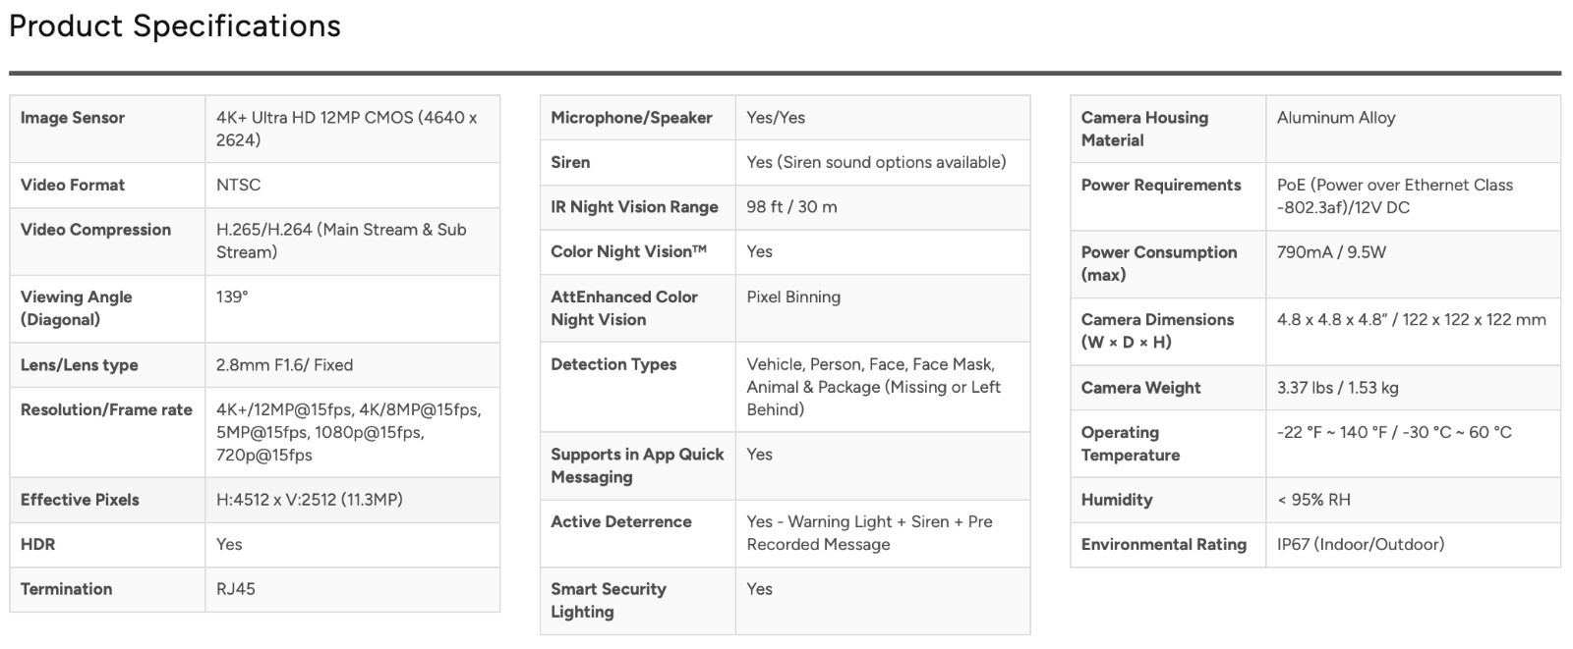The height and width of the screenshot is (649, 1573).
Task: Click the Product Specifications heading
Action: tap(175, 27)
